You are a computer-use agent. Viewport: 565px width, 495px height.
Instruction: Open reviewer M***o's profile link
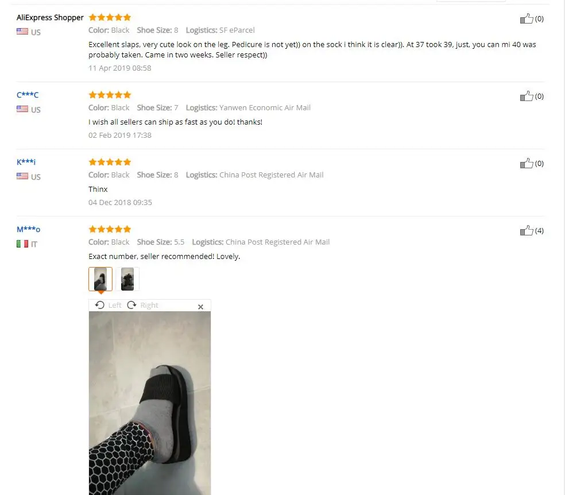pyautogui.click(x=29, y=229)
